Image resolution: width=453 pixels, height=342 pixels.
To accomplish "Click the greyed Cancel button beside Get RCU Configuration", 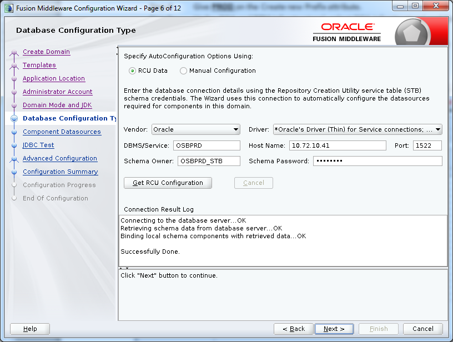I will click(253, 183).
